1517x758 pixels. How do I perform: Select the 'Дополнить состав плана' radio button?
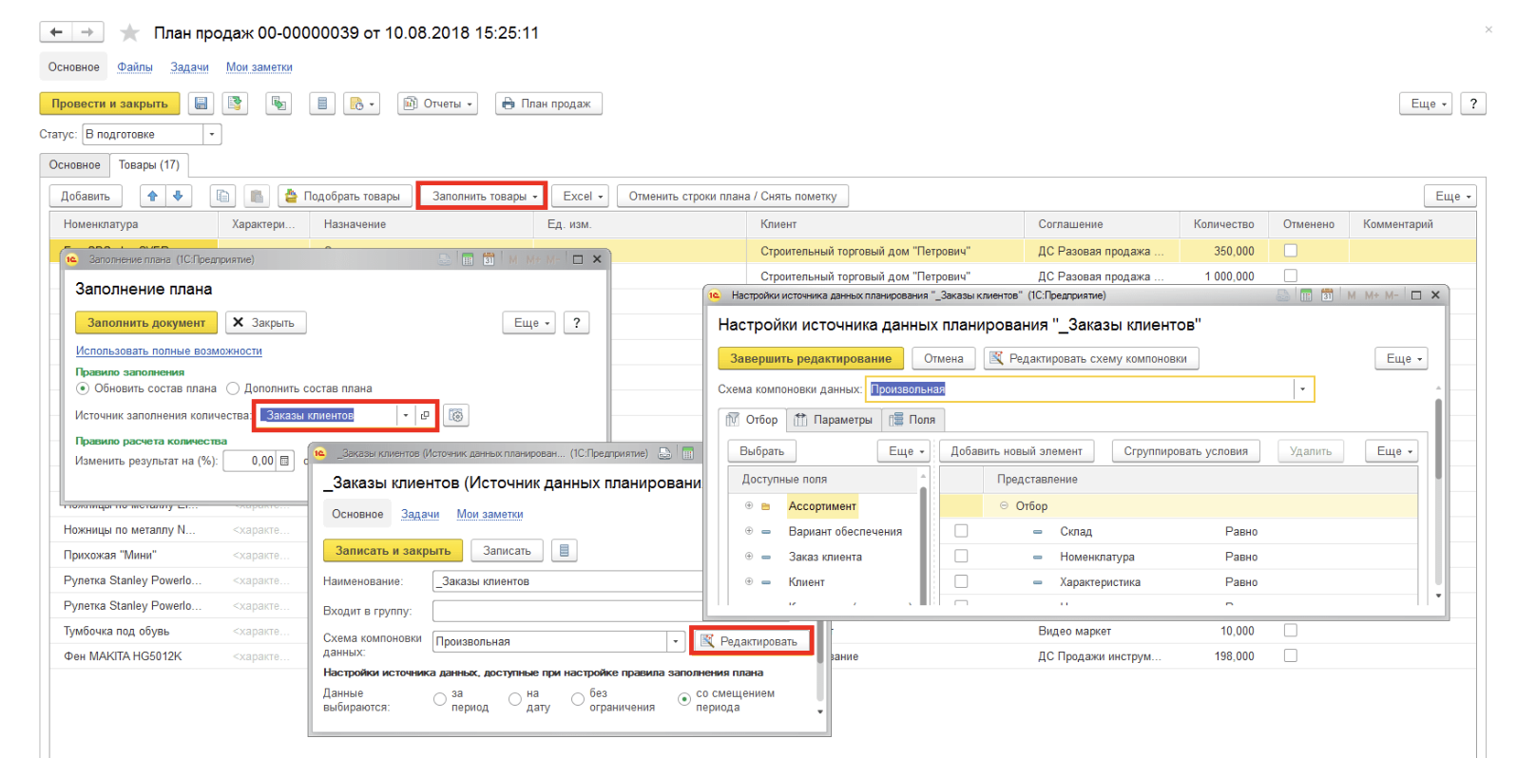[233, 388]
